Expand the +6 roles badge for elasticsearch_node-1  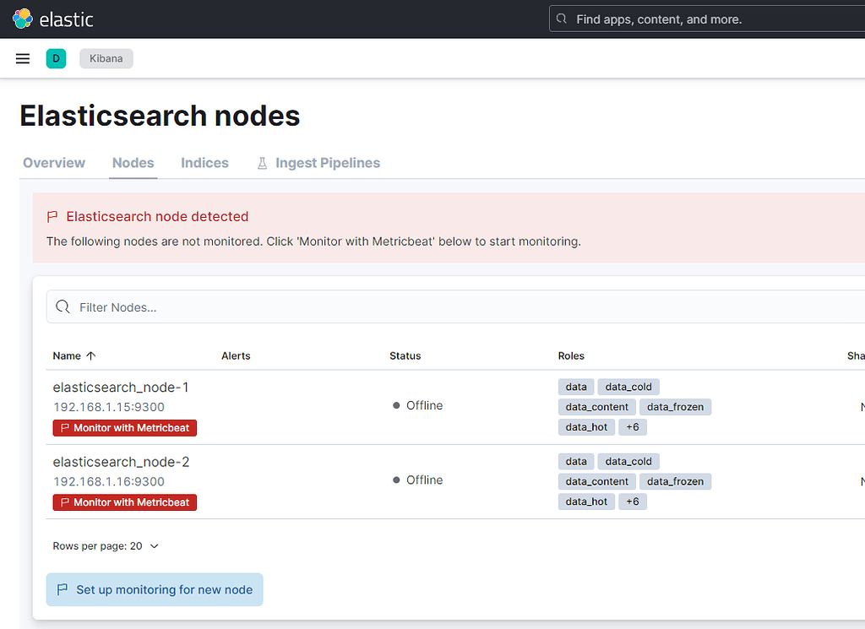pos(633,426)
